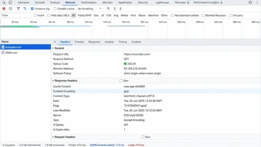
Task: Filter requests by Img
Action: (116, 15)
